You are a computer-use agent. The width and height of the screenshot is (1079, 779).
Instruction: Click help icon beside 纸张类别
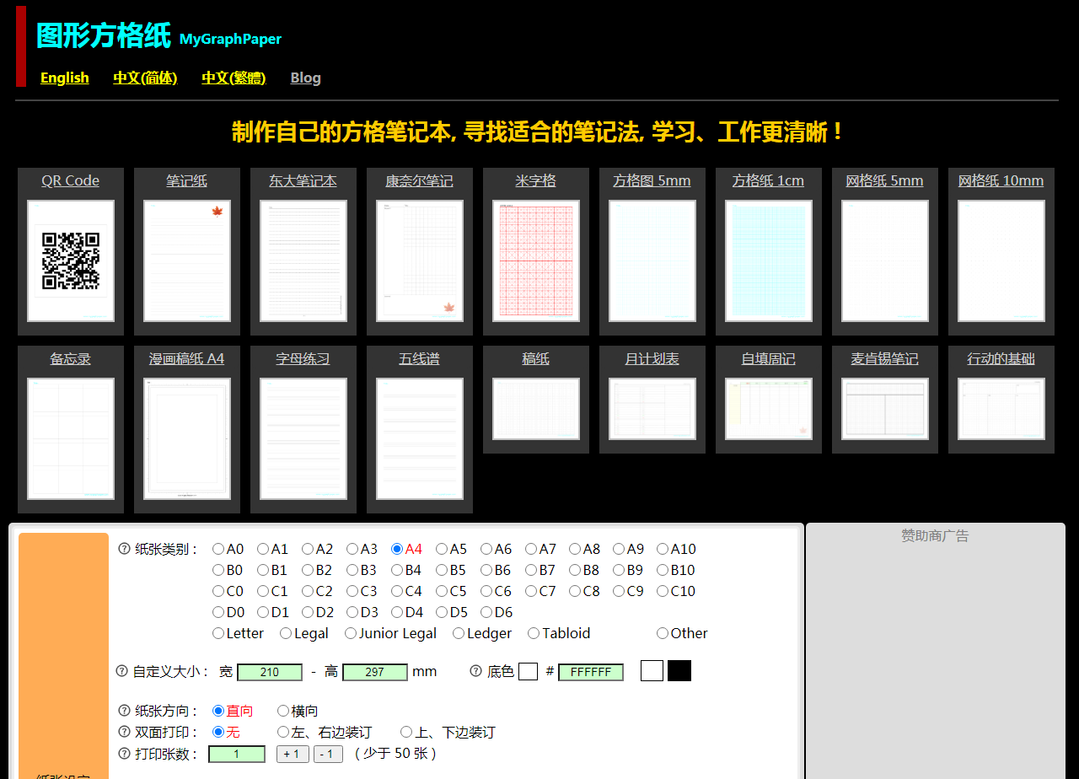tap(125, 549)
